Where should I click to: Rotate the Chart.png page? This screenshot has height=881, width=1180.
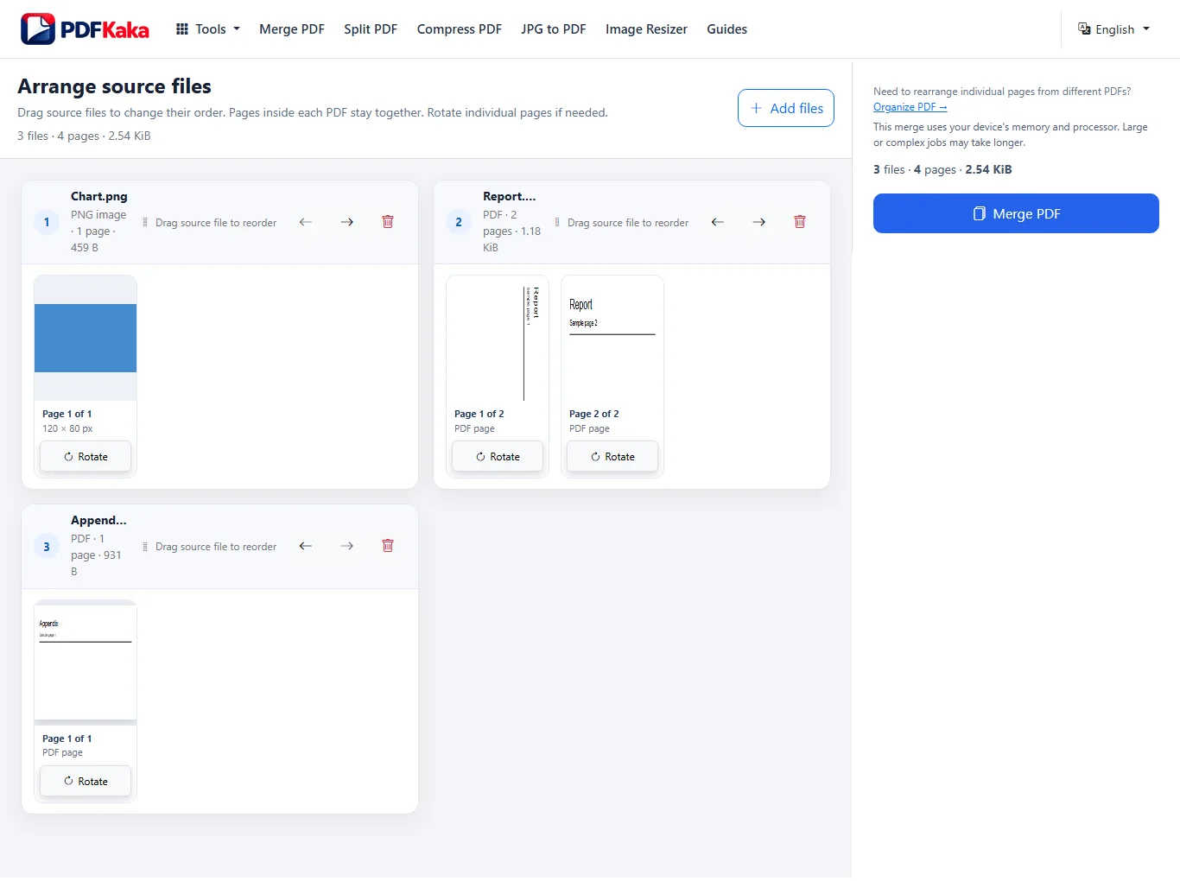coord(86,457)
